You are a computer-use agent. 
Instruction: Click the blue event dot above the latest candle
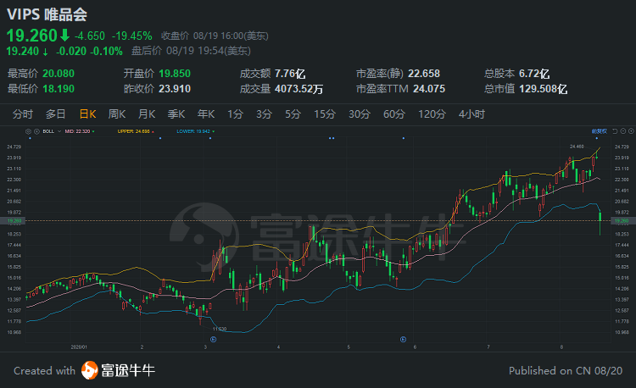[596, 138]
